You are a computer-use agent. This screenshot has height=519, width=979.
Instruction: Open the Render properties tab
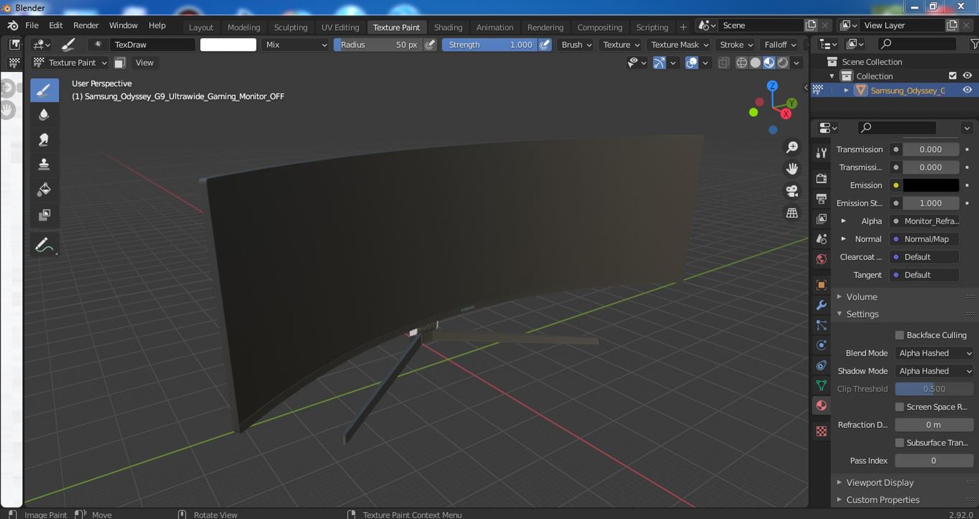pos(821,178)
